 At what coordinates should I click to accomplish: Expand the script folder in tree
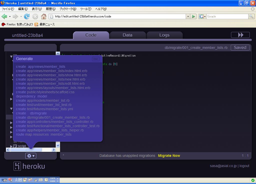11,146
